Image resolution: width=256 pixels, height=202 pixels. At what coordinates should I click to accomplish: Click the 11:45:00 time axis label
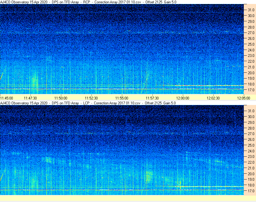pos(7,98)
